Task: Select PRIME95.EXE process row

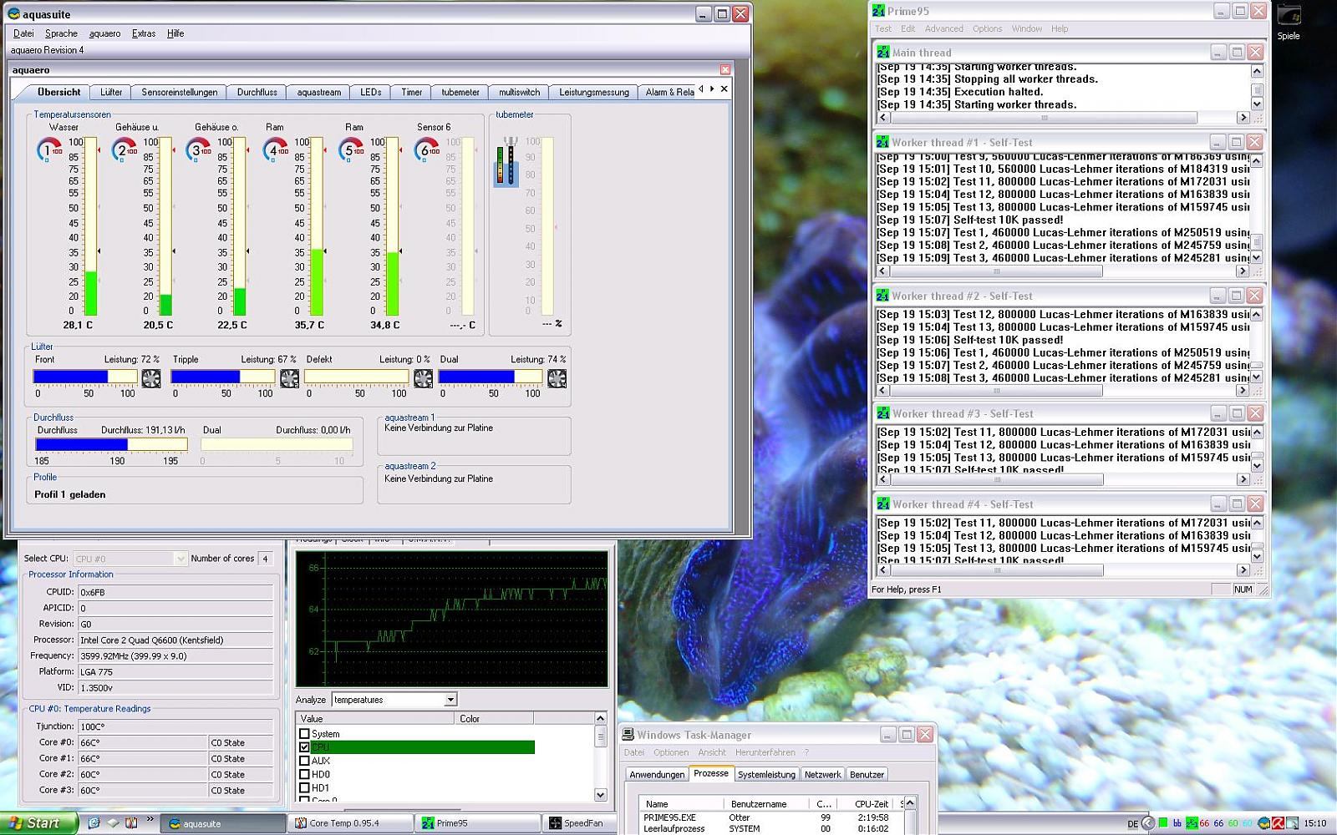Action: click(x=769, y=817)
